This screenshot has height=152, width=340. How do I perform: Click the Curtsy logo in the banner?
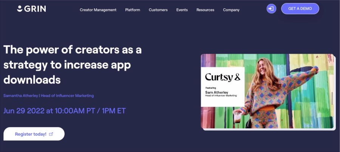(223, 77)
